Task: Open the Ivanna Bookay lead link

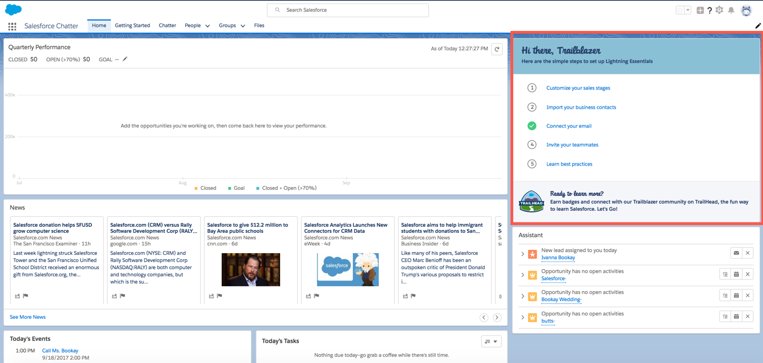Action: click(x=558, y=258)
